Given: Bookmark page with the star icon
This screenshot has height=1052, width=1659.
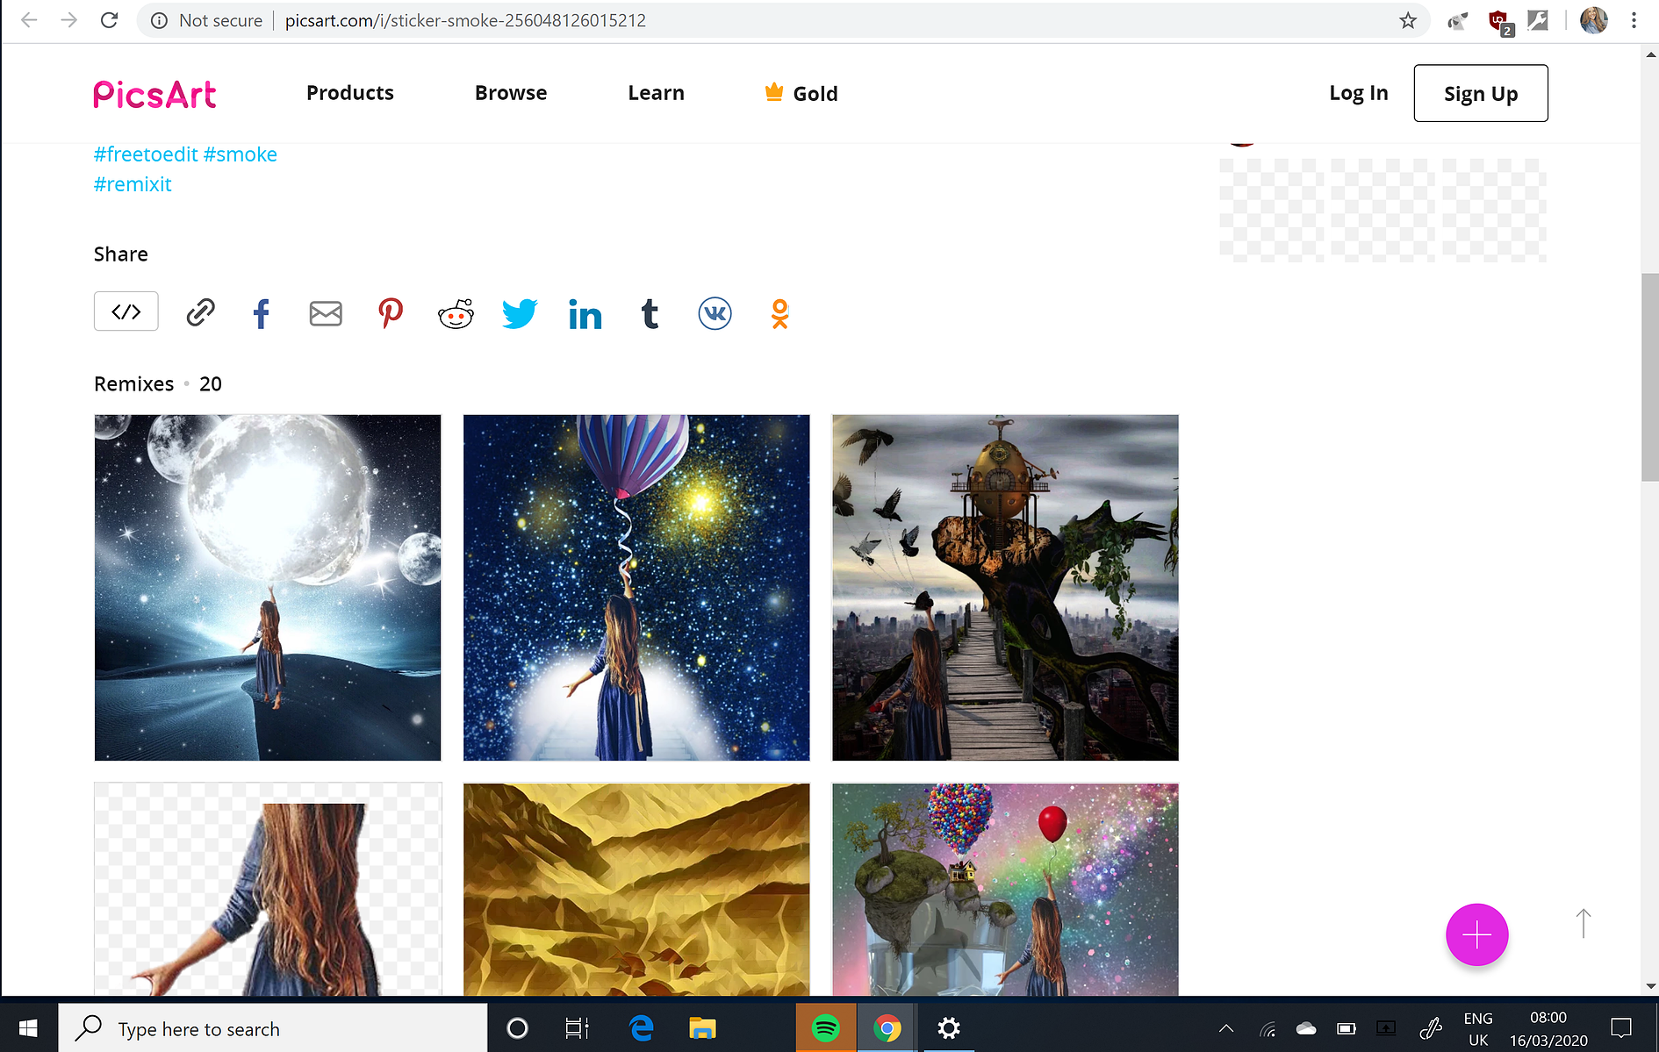Looking at the screenshot, I should pyautogui.click(x=1408, y=20).
